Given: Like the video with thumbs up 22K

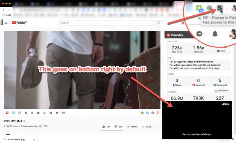Looking at the screenshot, I should click(x=106, y=127).
